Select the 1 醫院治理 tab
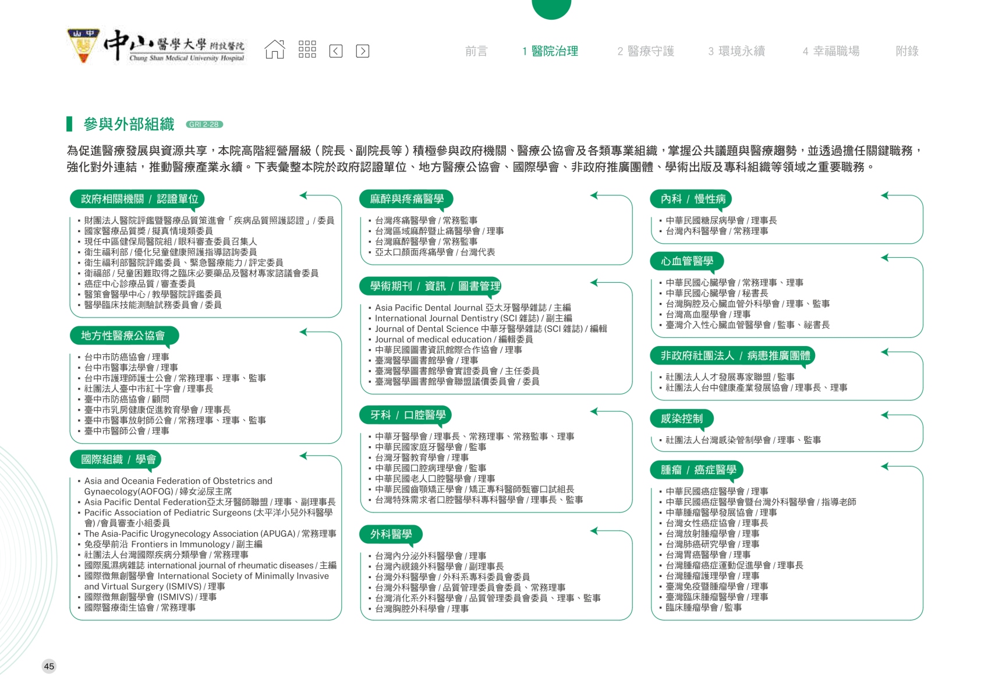The height and width of the screenshot is (698, 988). pos(550,51)
